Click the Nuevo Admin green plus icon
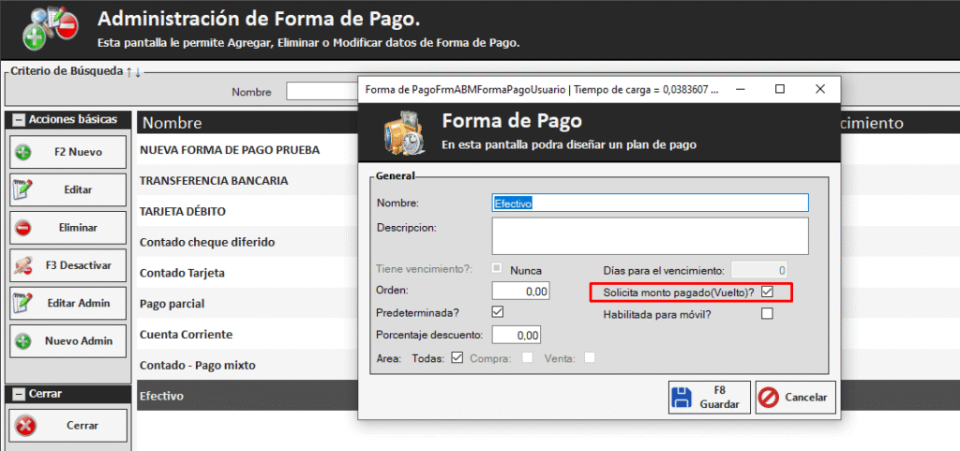 [24, 341]
